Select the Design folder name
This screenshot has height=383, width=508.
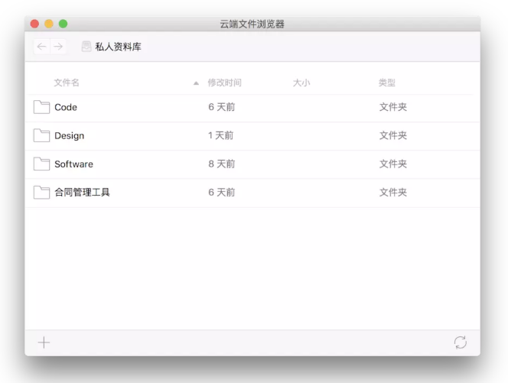point(70,135)
